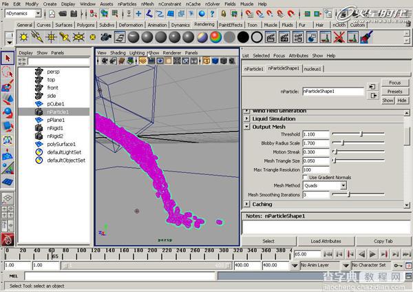The image size is (413, 292).
Task: Click the Presets button
Action: point(395,92)
